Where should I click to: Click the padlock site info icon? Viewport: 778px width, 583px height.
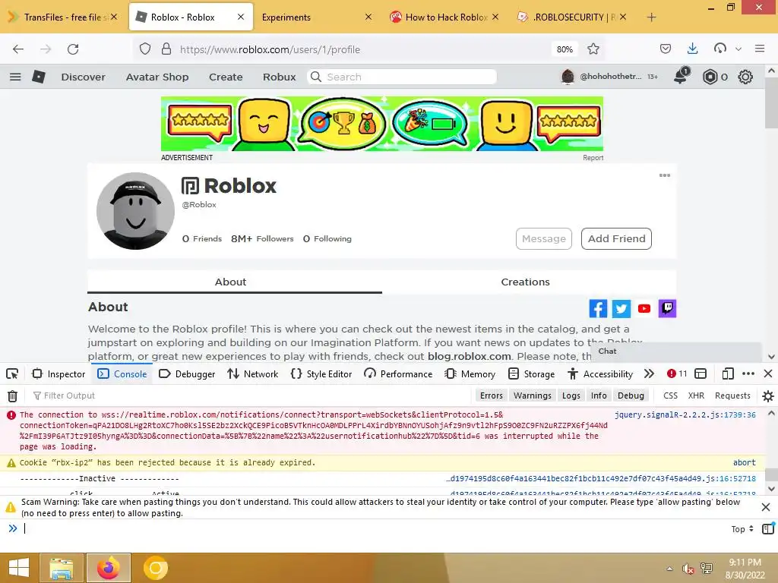coord(166,49)
